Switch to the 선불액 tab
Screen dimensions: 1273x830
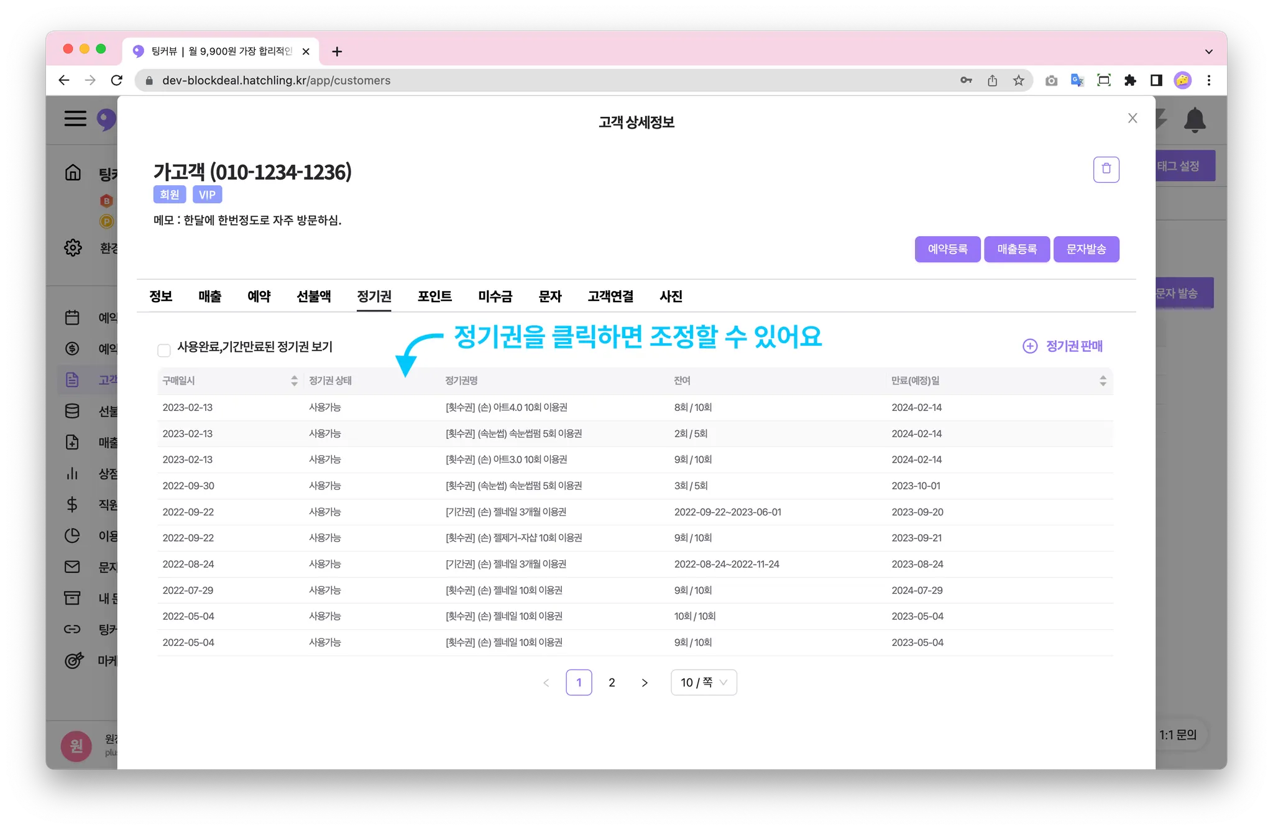(313, 296)
